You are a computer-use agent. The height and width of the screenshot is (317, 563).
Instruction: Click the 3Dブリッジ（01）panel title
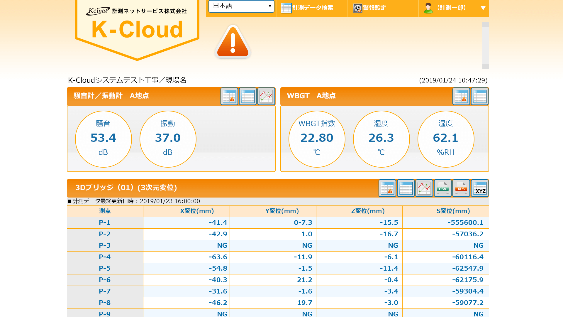(x=126, y=188)
